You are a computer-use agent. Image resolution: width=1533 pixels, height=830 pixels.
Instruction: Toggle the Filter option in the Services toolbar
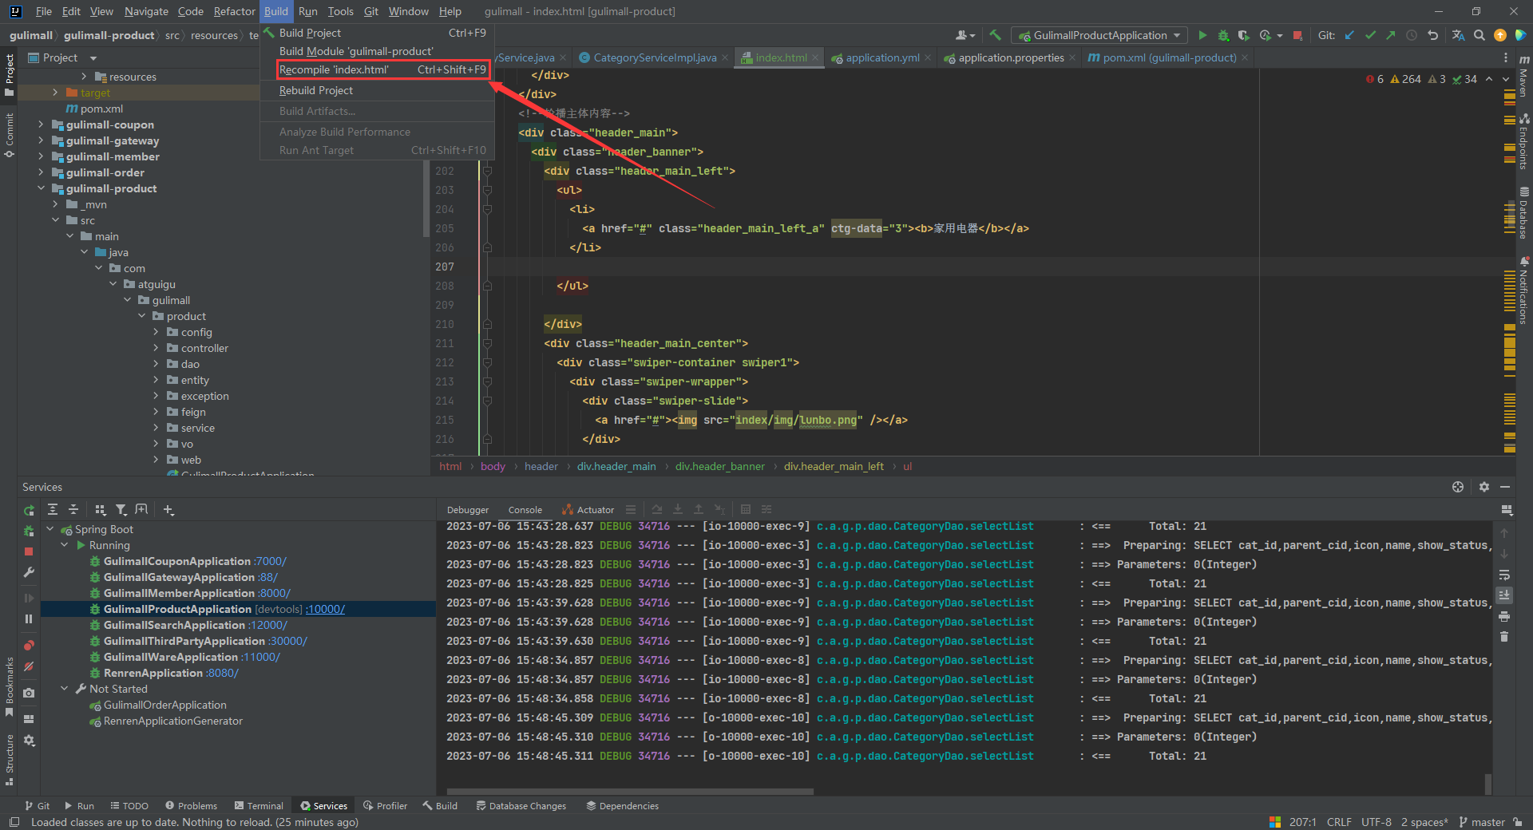(121, 509)
